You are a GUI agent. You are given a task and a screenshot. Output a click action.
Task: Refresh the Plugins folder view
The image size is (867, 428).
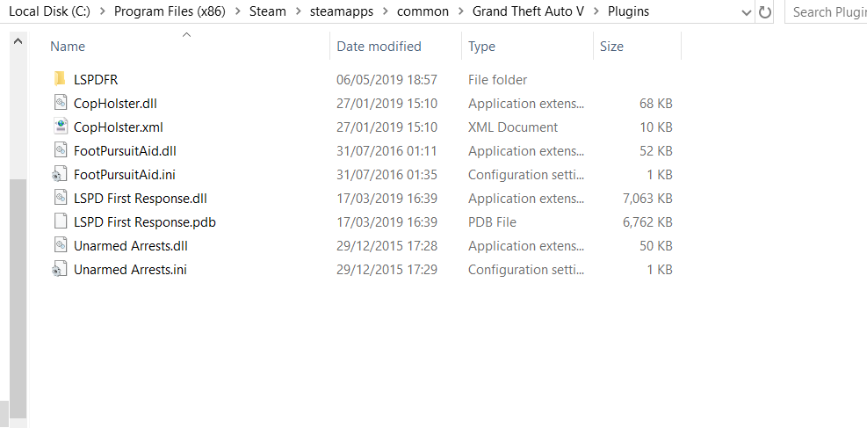(765, 12)
